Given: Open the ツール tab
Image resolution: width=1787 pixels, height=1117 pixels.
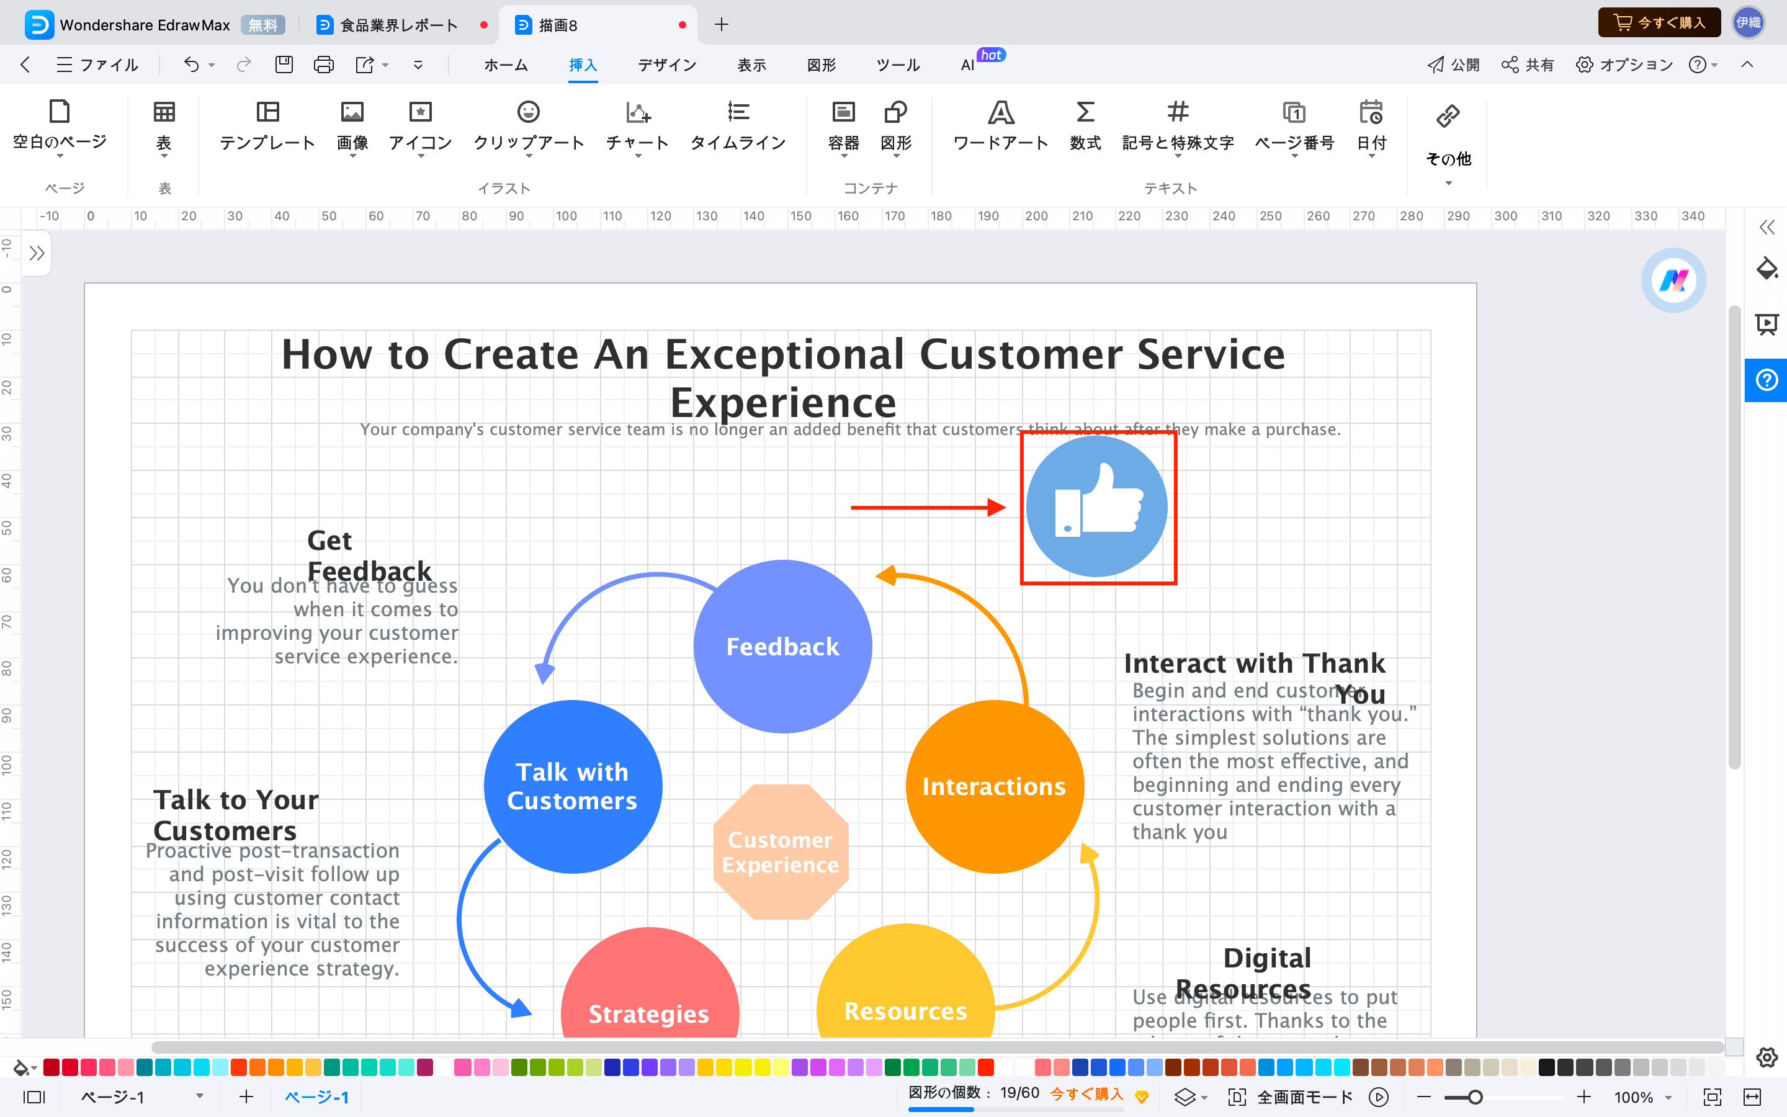Looking at the screenshot, I should (x=898, y=65).
